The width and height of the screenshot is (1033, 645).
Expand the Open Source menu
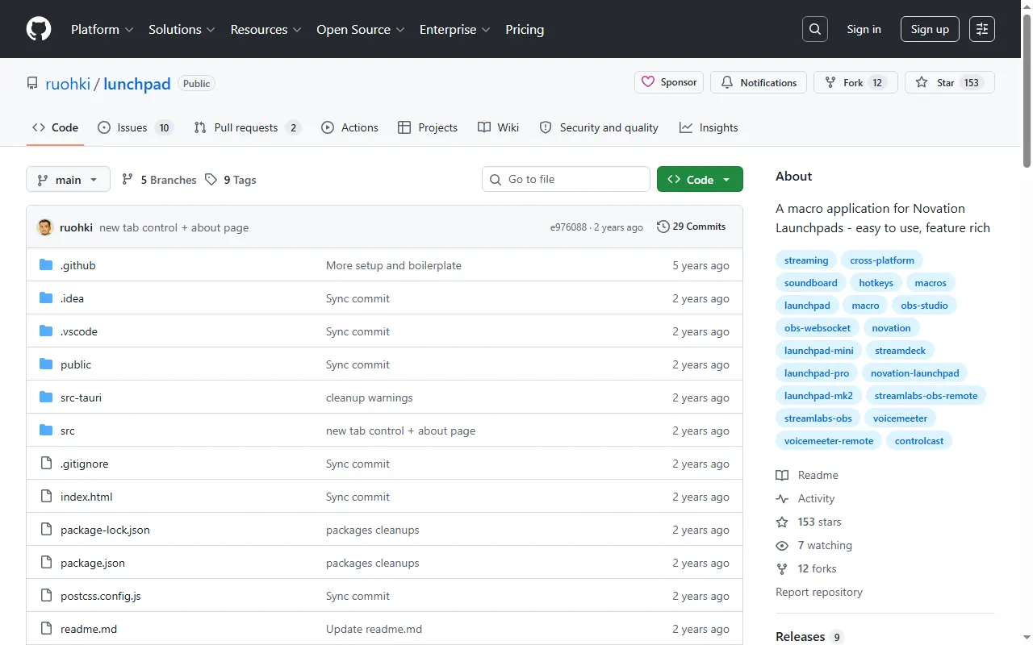point(359,29)
